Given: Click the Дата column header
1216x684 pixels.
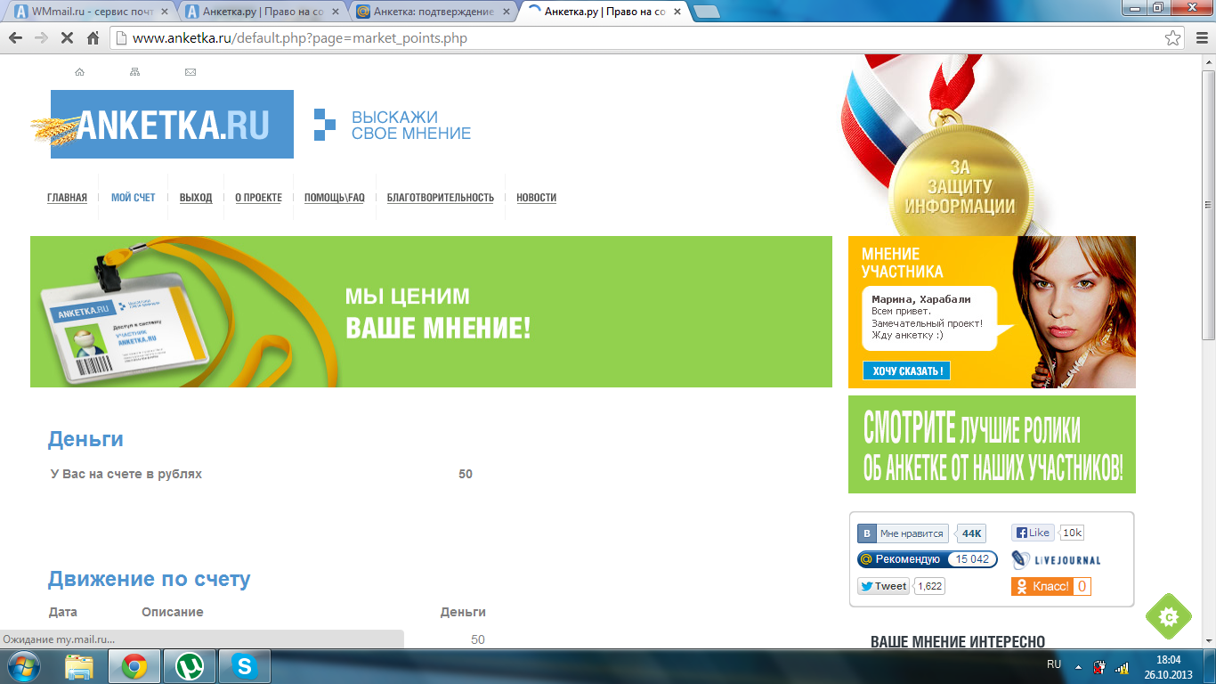Looking at the screenshot, I should click(x=63, y=612).
